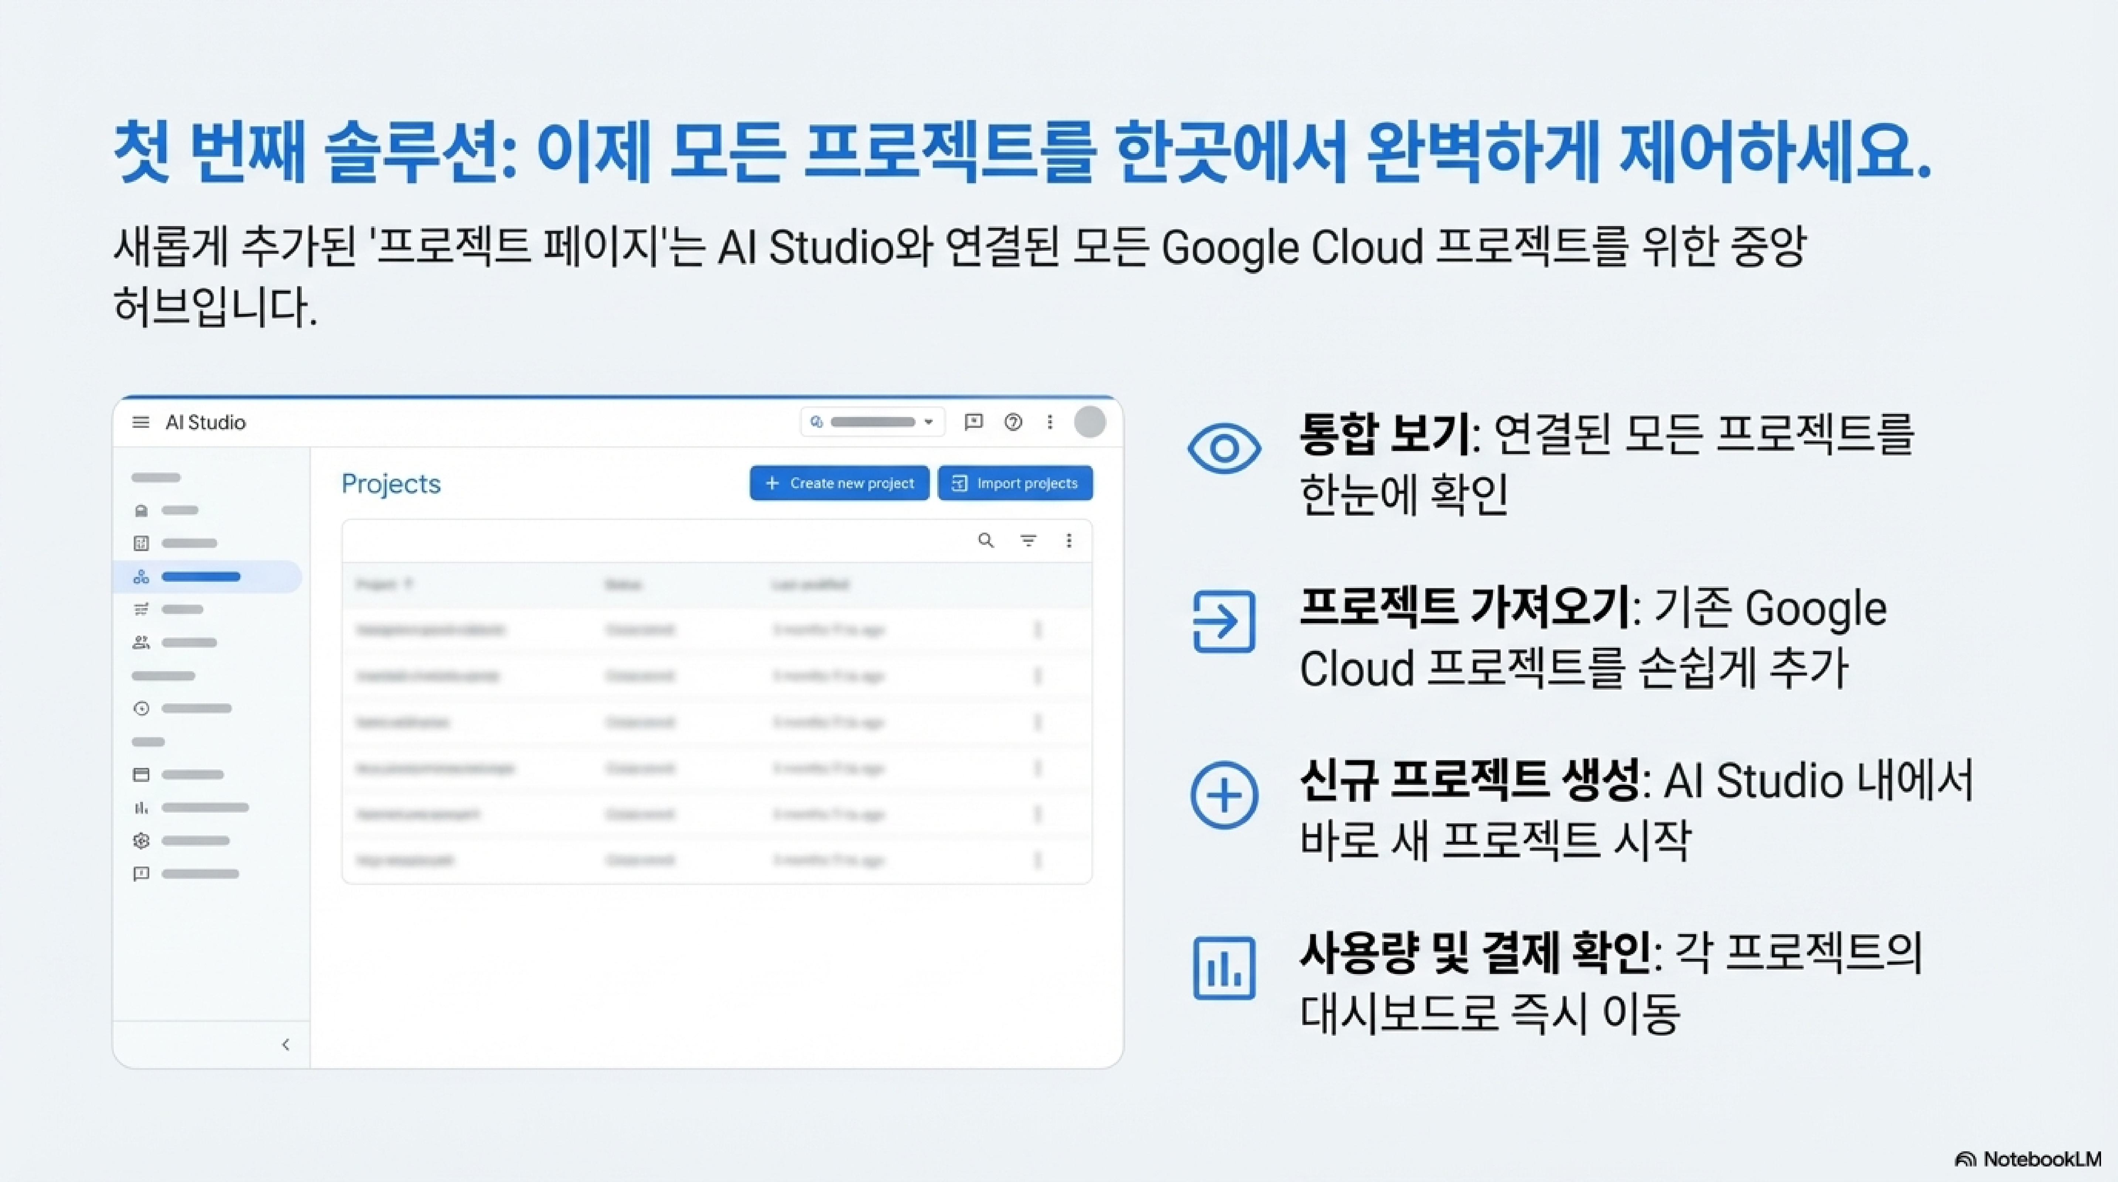2118x1182 pixels.
Task: Click the Import projects button
Action: click(1016, 483)
